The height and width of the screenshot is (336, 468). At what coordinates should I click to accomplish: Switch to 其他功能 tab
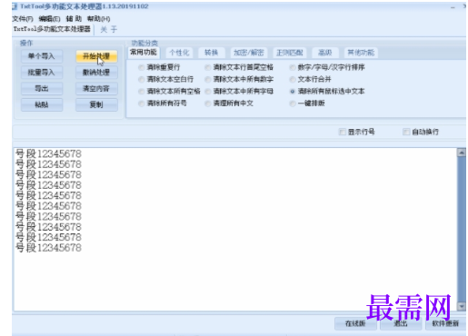click(x=361, y=53)
